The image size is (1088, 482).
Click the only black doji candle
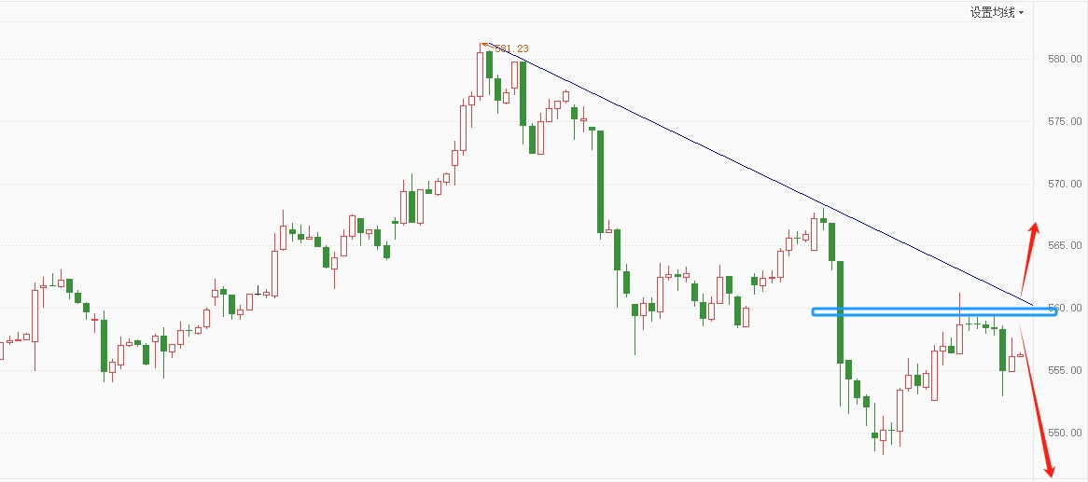[x=258, y=291]
